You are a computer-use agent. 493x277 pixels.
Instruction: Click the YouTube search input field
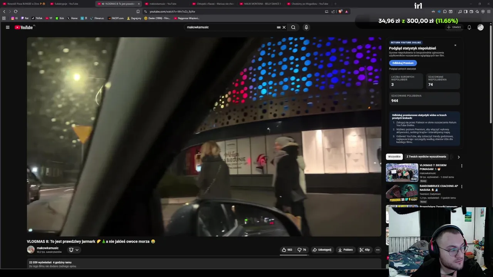pyautogui.click(x=230, y=27)
